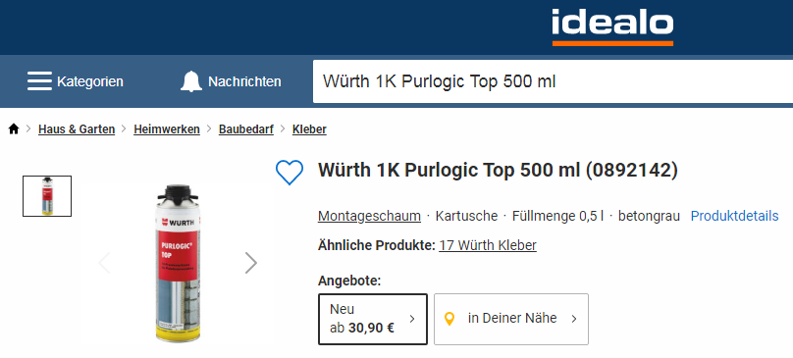Open the Montageschaum link
The image size is (793, 358).
[x=369, y=216]
